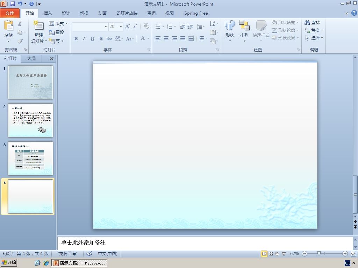
Task: Decrease font size with the shrink font icon
Action: click(x=135, y=27)
